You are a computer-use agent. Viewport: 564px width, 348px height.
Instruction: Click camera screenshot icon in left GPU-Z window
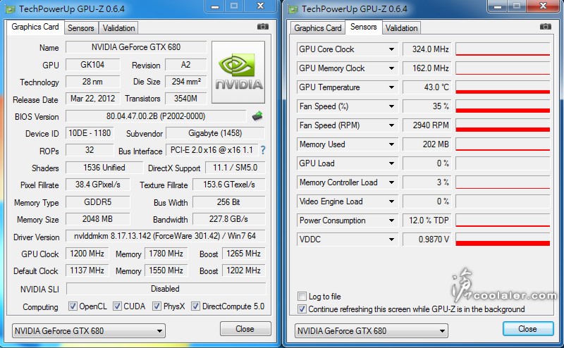pos(263,27)
